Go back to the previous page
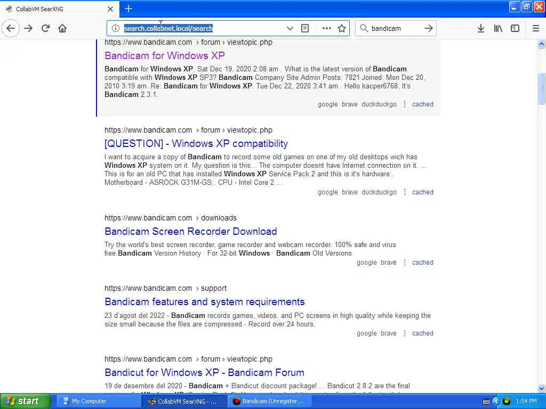 point(11,28)
